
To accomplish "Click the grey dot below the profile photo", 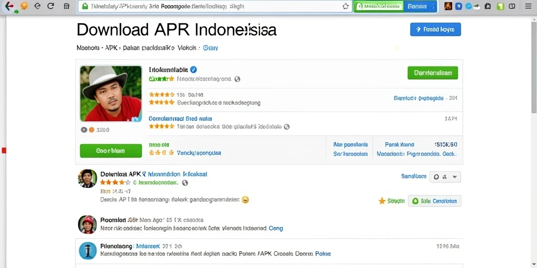I will pos(84,130).
